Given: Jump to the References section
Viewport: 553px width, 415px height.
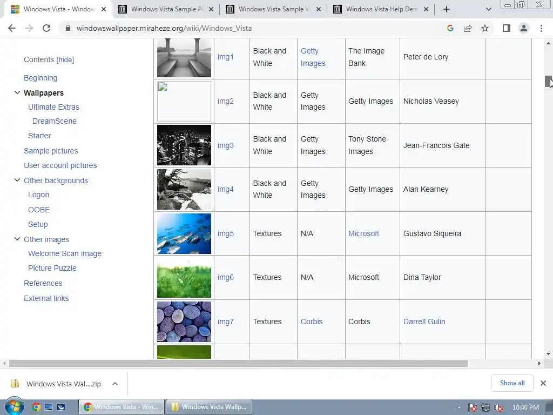Looking at the screenshot, I should coord(43,283).
